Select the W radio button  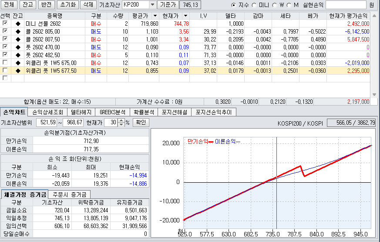[x=275, y=5]
